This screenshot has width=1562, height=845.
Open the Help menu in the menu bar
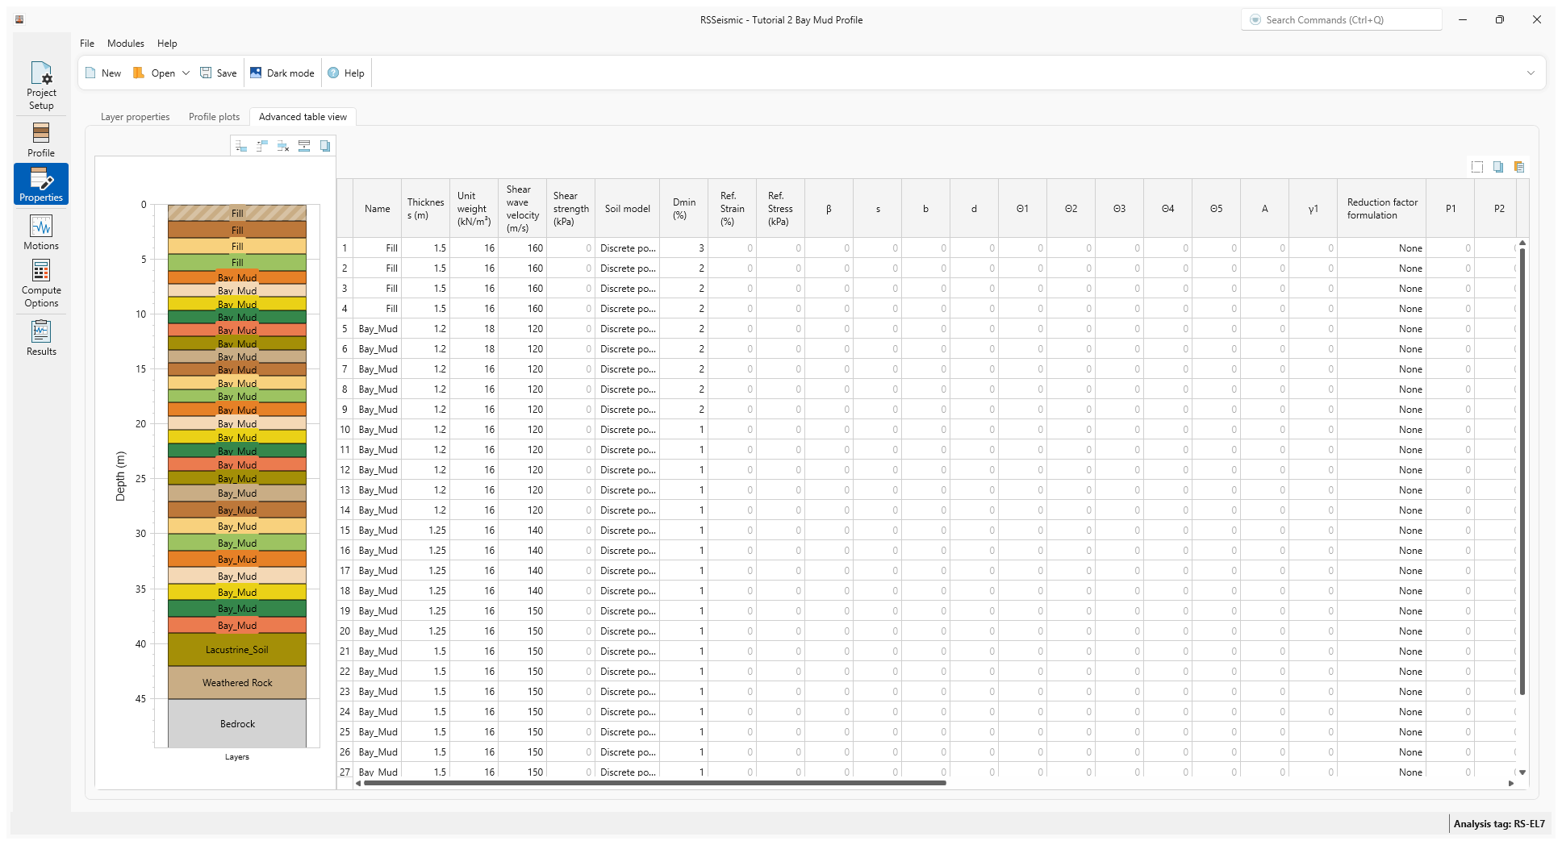pos(167,44)
